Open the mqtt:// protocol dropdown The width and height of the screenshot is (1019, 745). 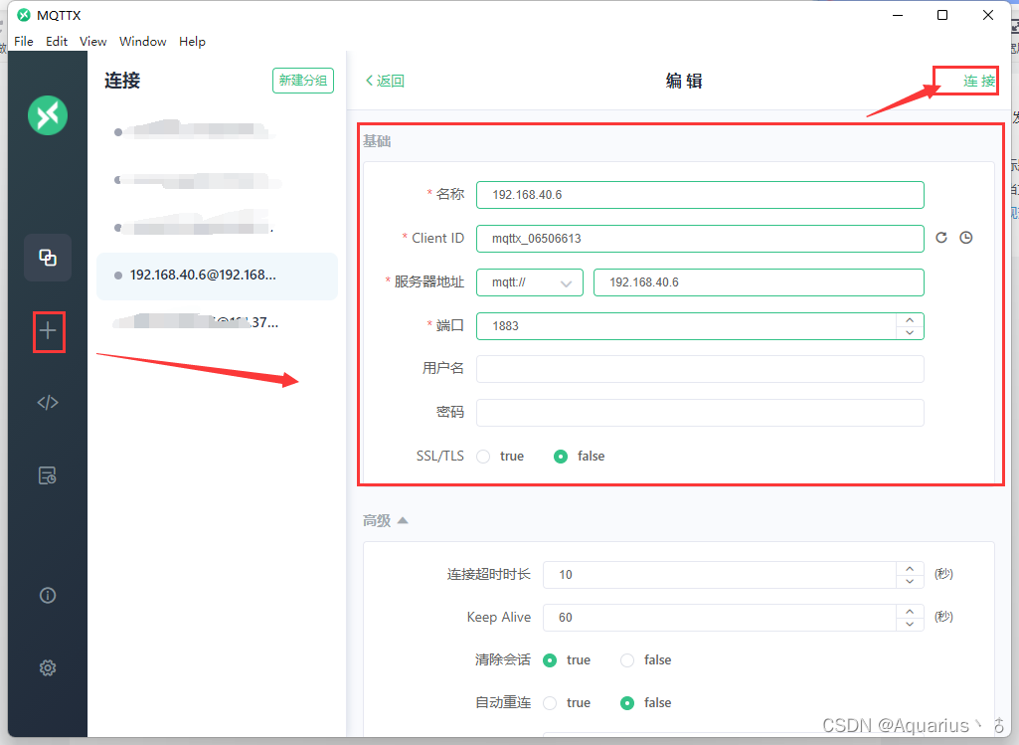(530, 282)
